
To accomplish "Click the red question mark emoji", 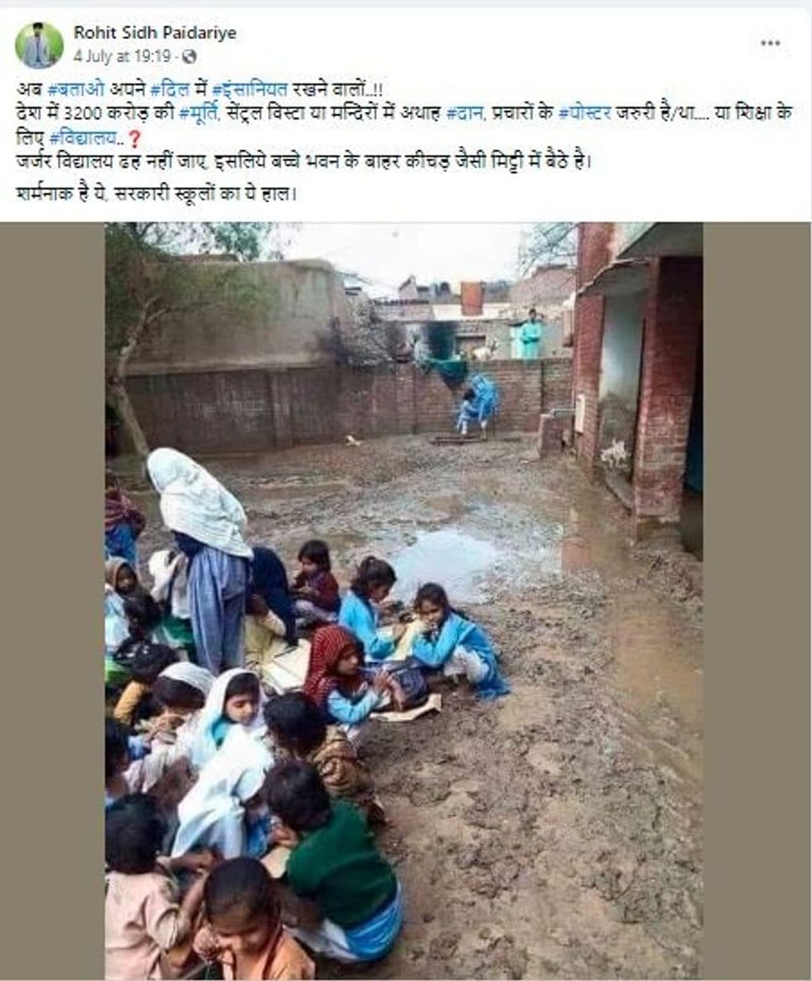I will click(134, 137).
